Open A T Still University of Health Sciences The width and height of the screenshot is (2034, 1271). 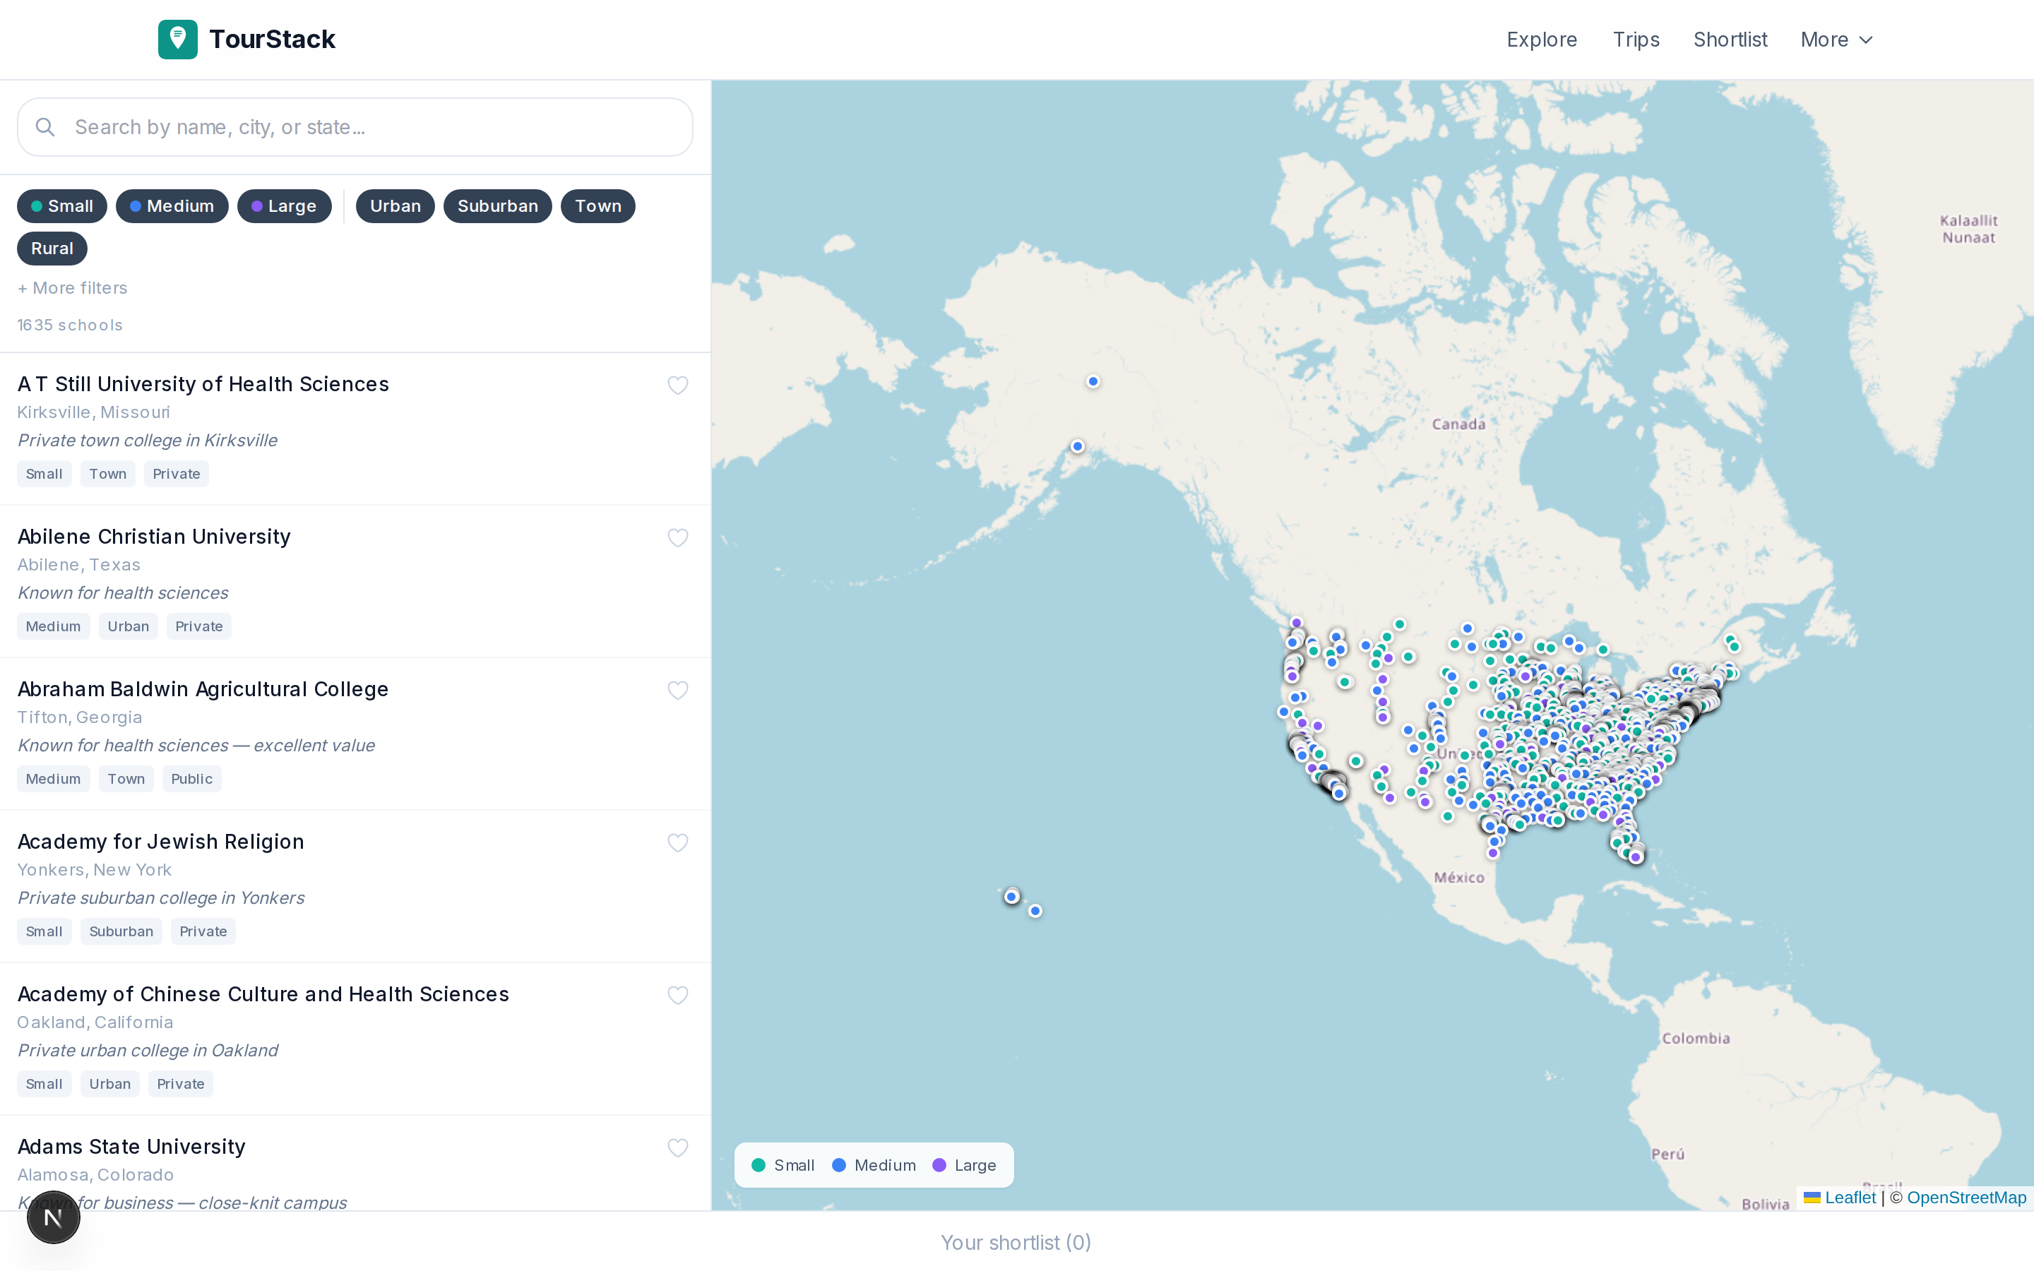203,384
